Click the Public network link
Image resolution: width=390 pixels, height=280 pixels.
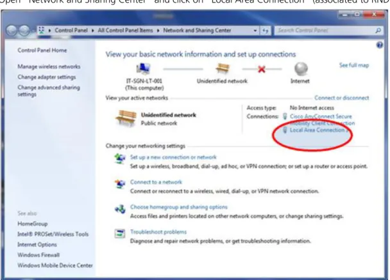pos(159,123)
